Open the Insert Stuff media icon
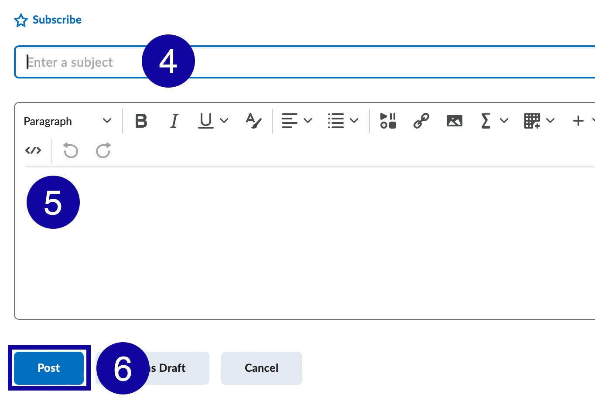 (x=388, y=121)
